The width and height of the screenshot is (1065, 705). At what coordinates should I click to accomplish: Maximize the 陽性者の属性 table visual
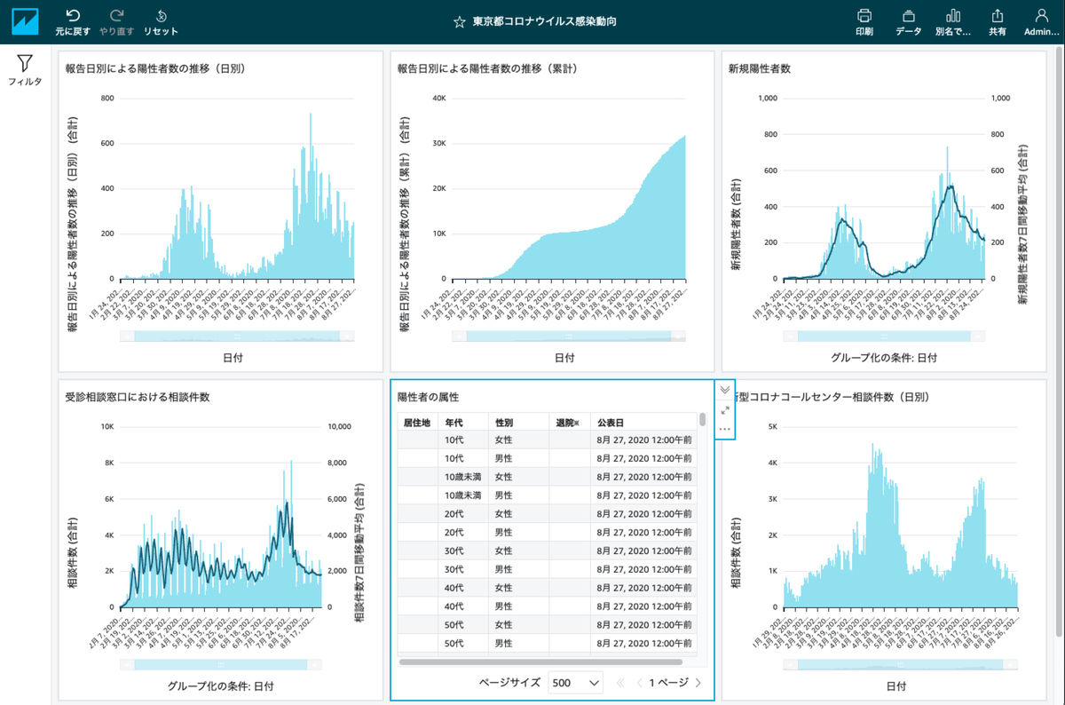pos(725,410)
